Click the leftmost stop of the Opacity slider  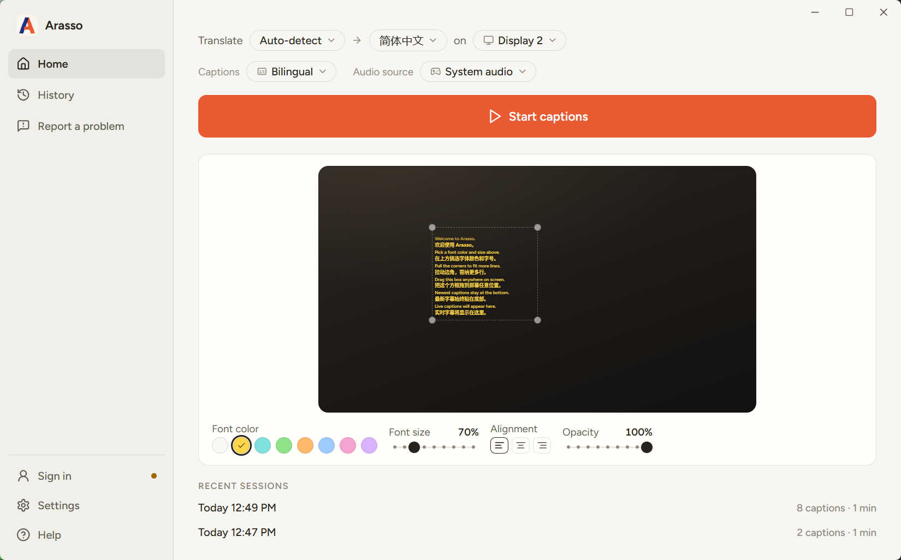click(568, 447)
